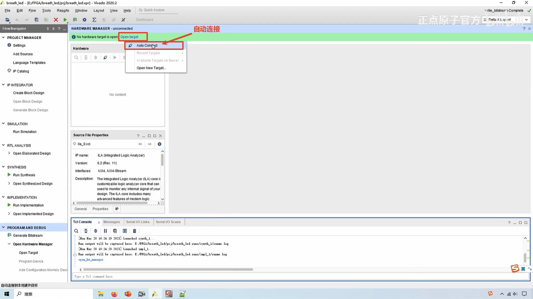Clear Tcl Console with trash icon
The width and height of the screenshot is (533, 299).
(134, 231)
